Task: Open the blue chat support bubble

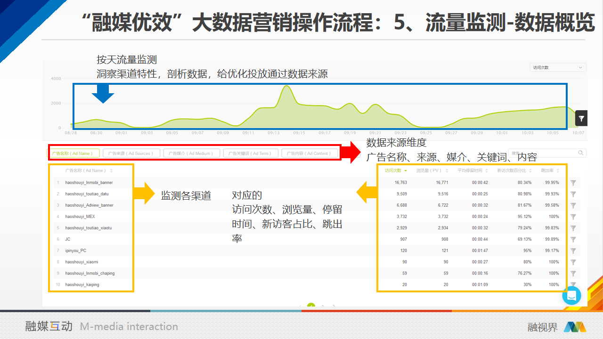Action: (571, 295)
